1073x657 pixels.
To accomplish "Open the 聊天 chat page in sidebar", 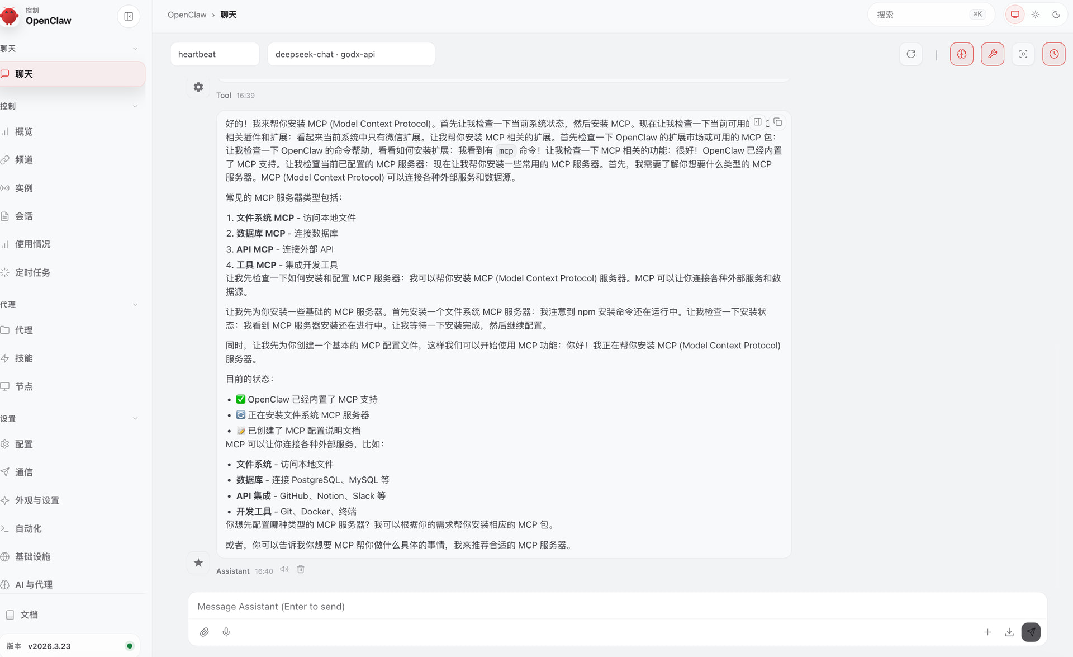I will coord(73,74).
